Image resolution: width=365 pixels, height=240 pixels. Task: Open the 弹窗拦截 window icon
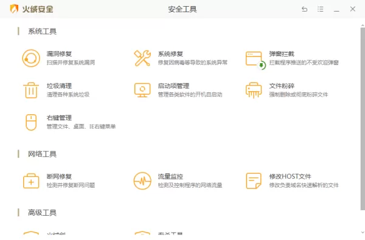coord(255,60)
